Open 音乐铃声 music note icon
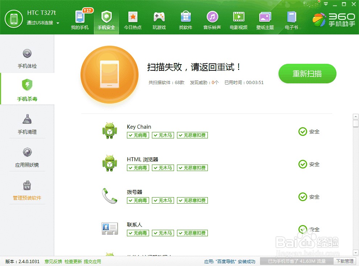 coord(212,17)
